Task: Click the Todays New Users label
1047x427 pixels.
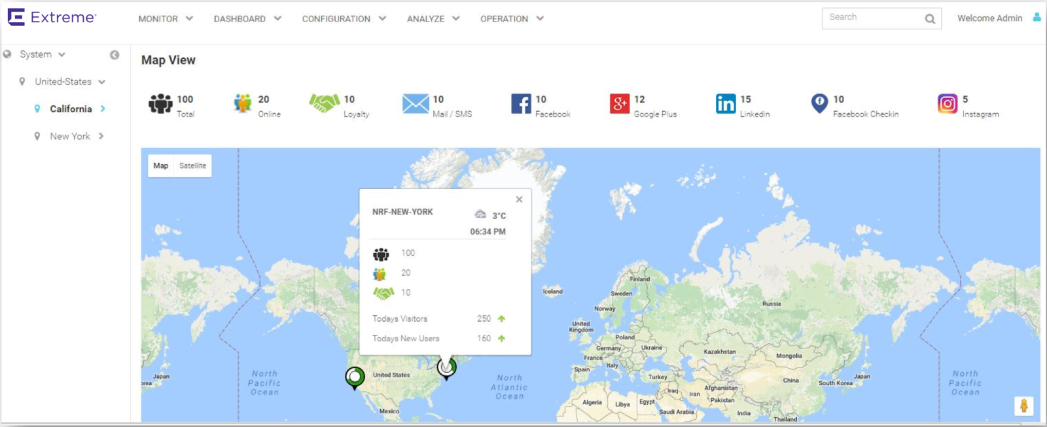Action: click(406, 339)
